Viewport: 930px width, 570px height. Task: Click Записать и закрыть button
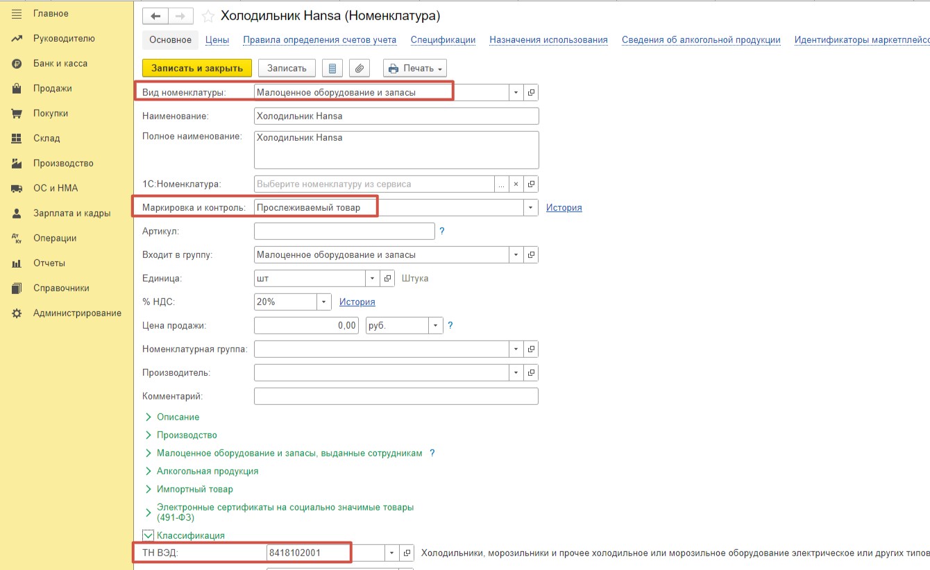click(x=197, y=68)
